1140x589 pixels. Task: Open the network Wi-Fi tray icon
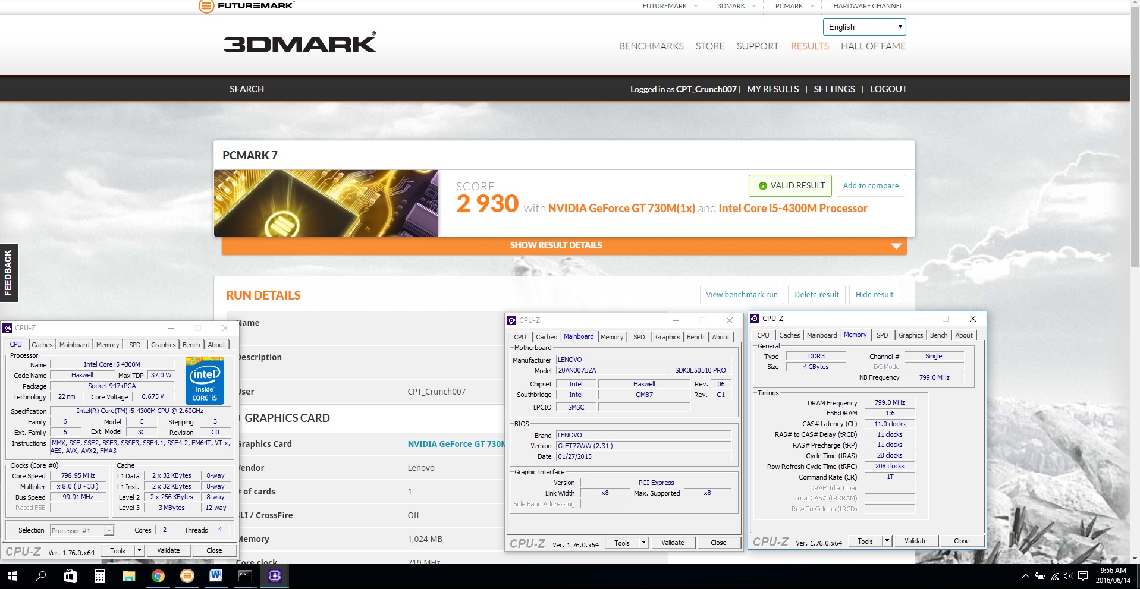1055,576
